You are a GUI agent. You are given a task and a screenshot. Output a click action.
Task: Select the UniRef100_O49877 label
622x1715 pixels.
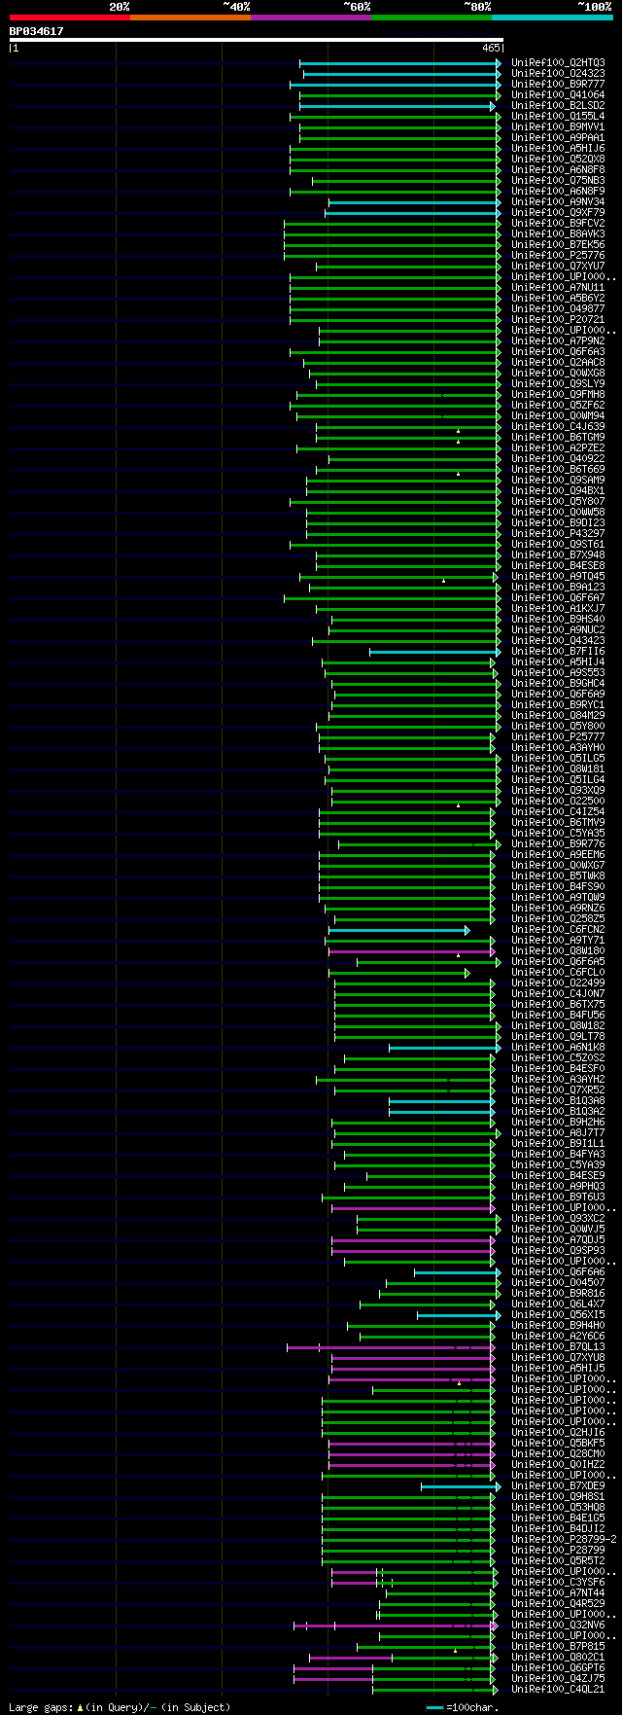558,308
